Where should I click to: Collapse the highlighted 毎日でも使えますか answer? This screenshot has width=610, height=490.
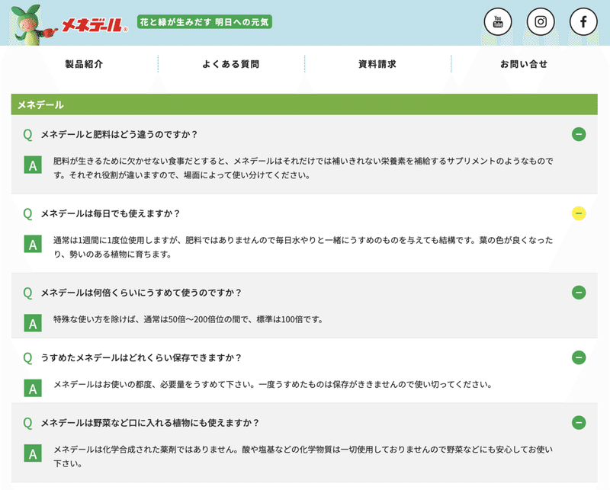579,213
